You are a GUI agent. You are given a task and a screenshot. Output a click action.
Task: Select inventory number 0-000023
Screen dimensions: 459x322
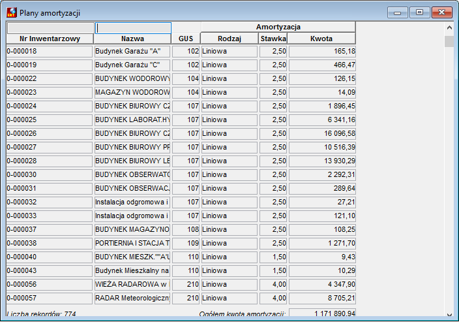click(50, 92)
